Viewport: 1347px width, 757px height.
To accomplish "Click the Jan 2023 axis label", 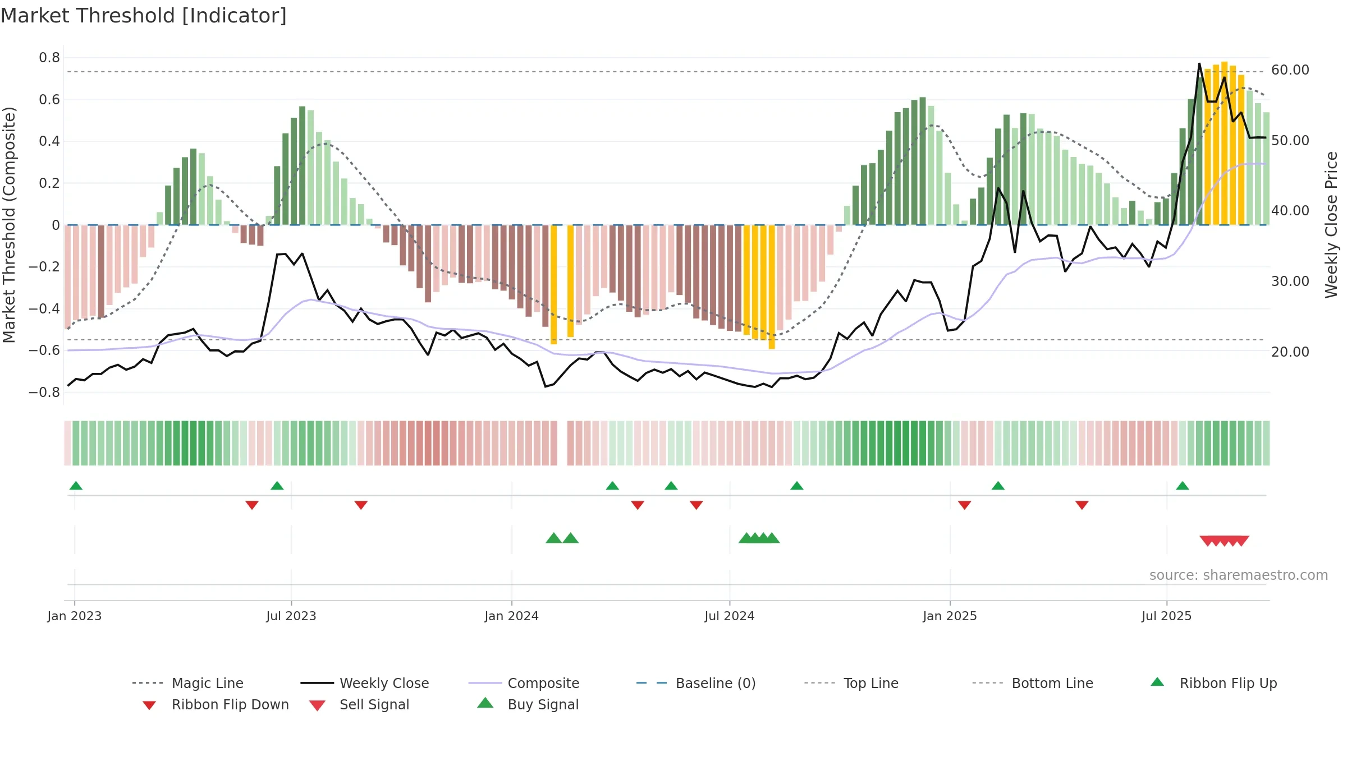I will coord(75,616).
